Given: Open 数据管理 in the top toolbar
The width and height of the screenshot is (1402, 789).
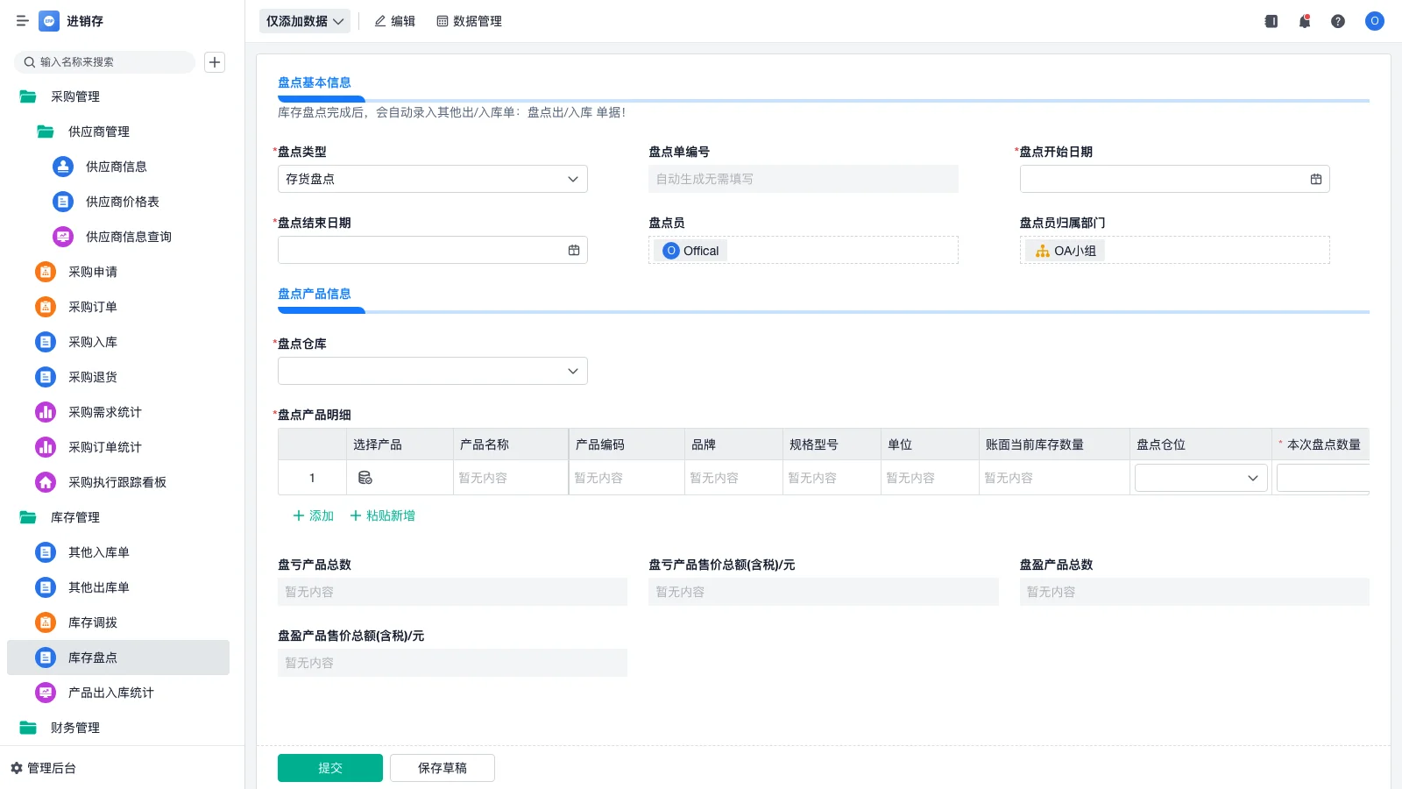Looking at the screenshot, I should [x=469, y=21].
